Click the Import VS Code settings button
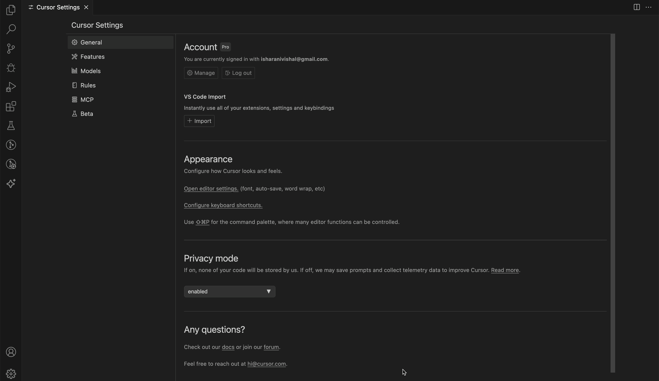 [x=199, y=121]
